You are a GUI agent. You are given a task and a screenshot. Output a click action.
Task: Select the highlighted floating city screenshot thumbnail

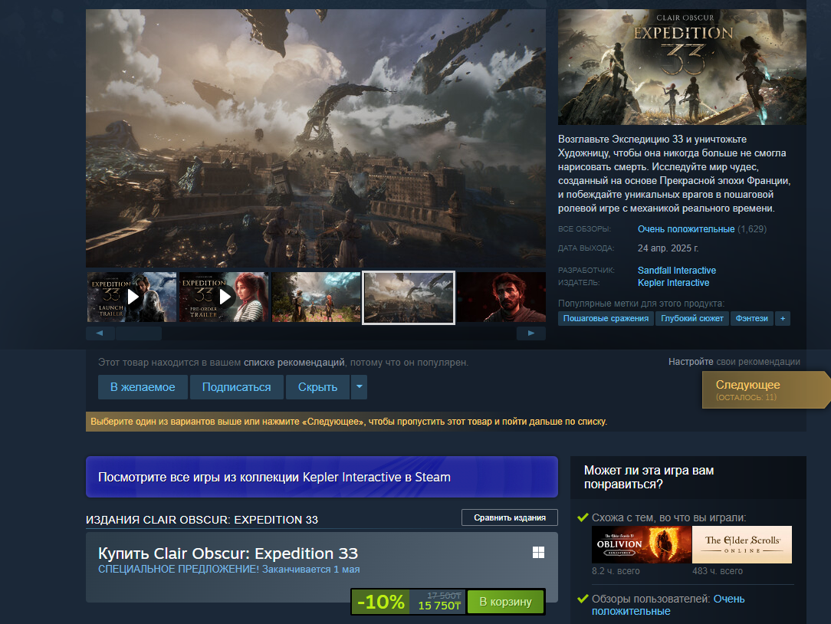pos(409,297)
